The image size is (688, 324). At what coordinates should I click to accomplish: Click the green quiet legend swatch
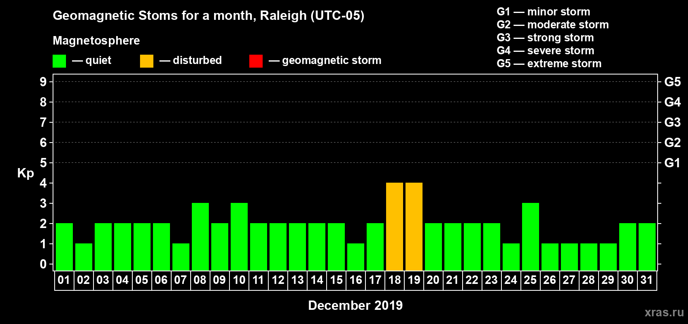[59, 61]
